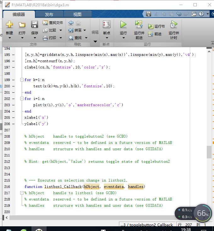Screen dimensions: 214x231
Task: Collapse the for i=1:n loop fold
Action: [x=22, y=99]
